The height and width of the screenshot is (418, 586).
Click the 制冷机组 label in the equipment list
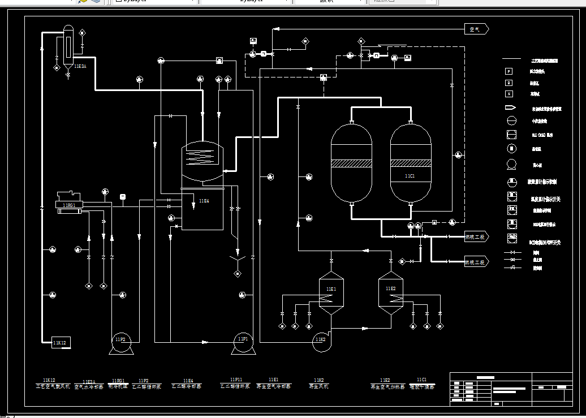pyautogui.click(x=118, y=386)
